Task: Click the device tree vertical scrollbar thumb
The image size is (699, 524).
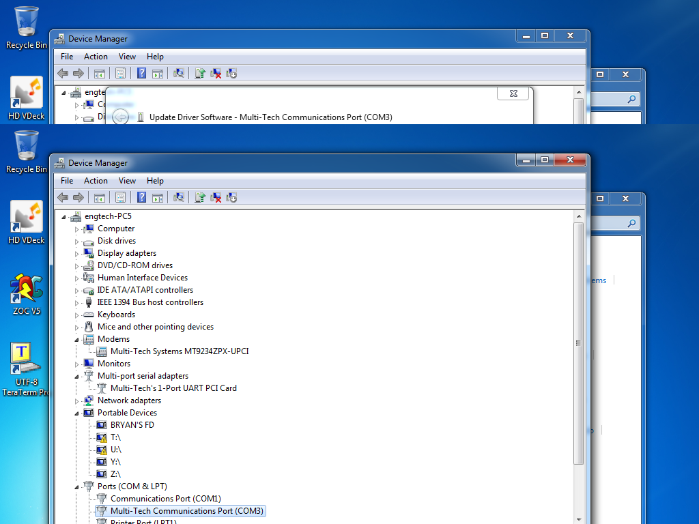Action: point(578,343)
